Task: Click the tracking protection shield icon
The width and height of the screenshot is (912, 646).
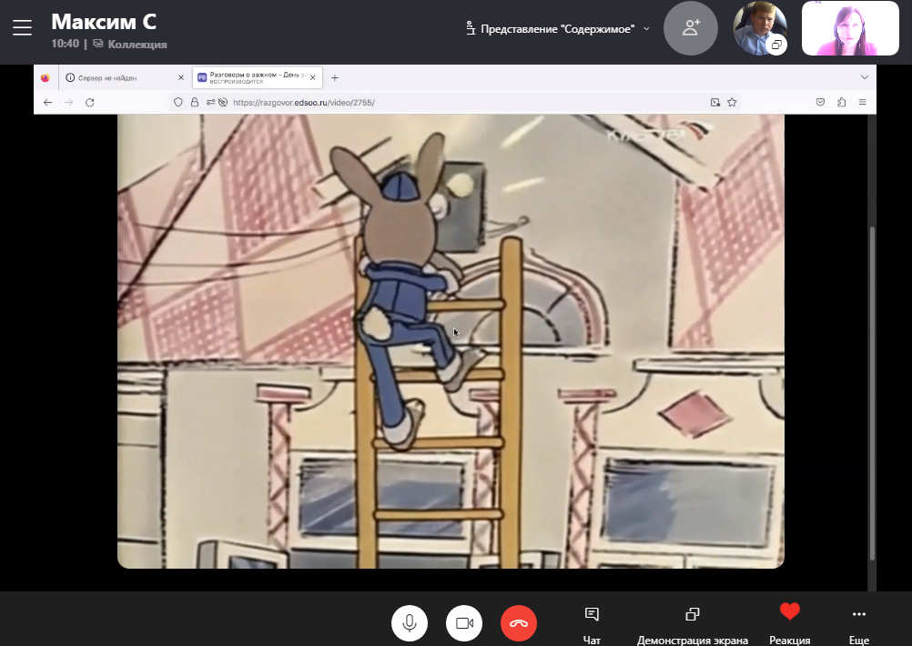Action: point(178,102)
